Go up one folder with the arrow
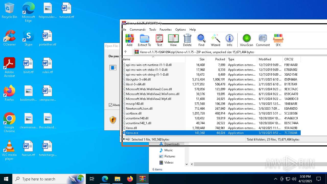327x184 pixels. (125, 52)
